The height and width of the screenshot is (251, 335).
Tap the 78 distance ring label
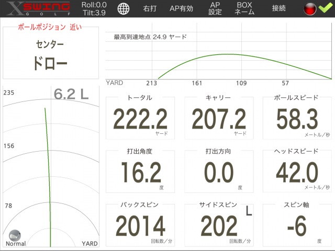[8, 206]
